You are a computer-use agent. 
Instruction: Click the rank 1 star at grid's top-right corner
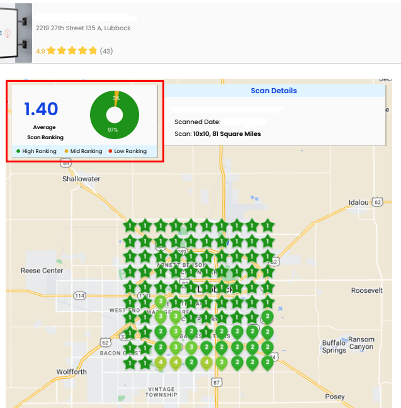[x=268, y=225]
